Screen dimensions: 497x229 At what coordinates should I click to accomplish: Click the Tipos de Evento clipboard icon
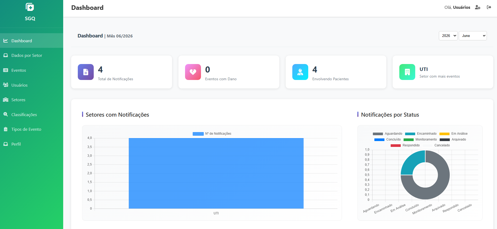click(6, 129)
